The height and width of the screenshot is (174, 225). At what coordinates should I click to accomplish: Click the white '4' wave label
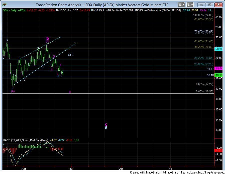(x=43, y=69)
